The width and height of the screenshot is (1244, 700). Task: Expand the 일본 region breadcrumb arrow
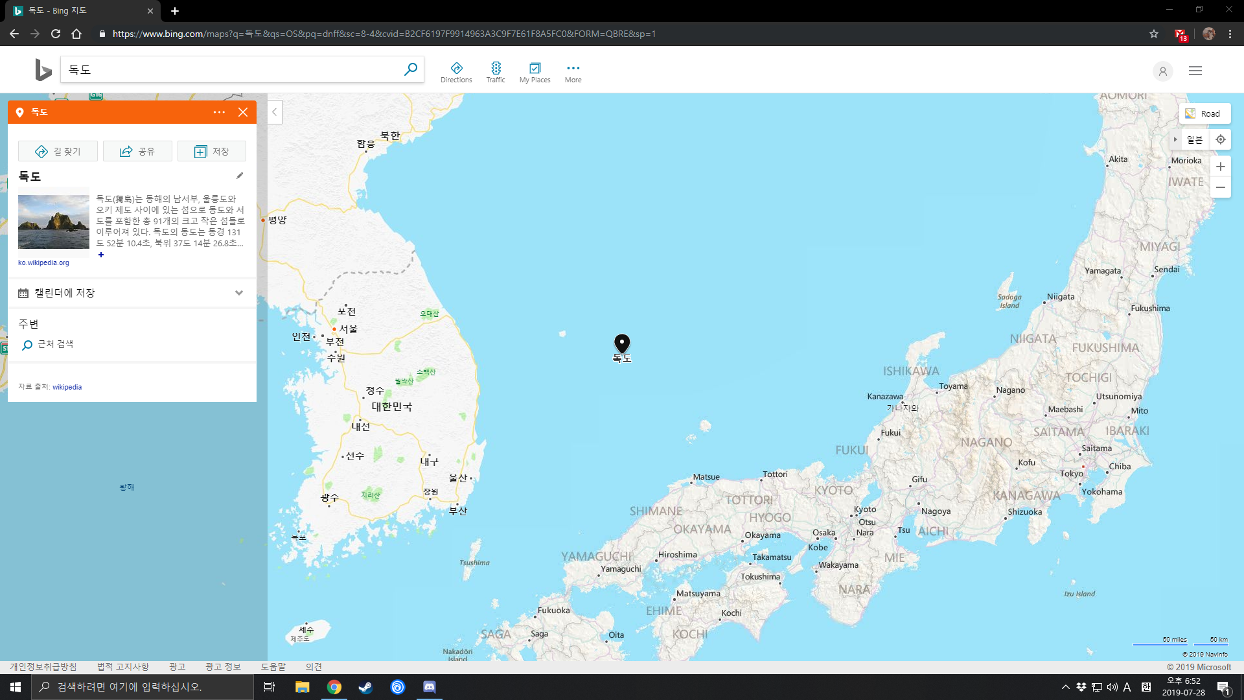tap(1175, 139)
